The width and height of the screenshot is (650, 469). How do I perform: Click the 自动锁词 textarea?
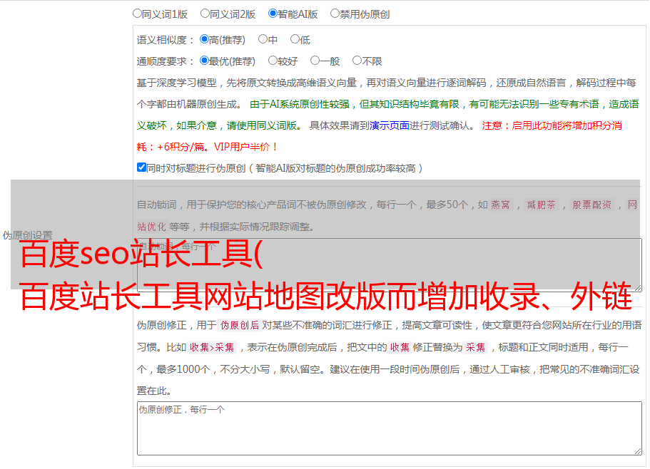[390, 265]
